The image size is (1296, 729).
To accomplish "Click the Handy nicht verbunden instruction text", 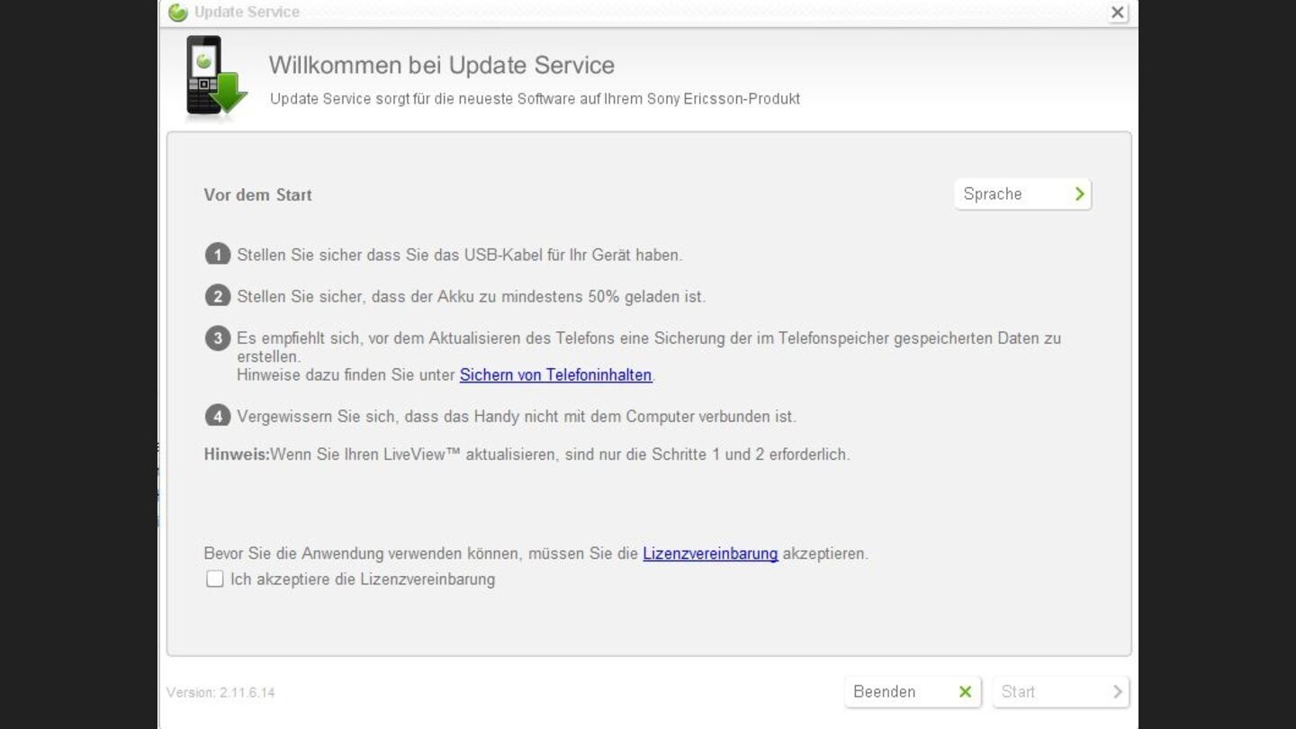I will pos(517,417).
